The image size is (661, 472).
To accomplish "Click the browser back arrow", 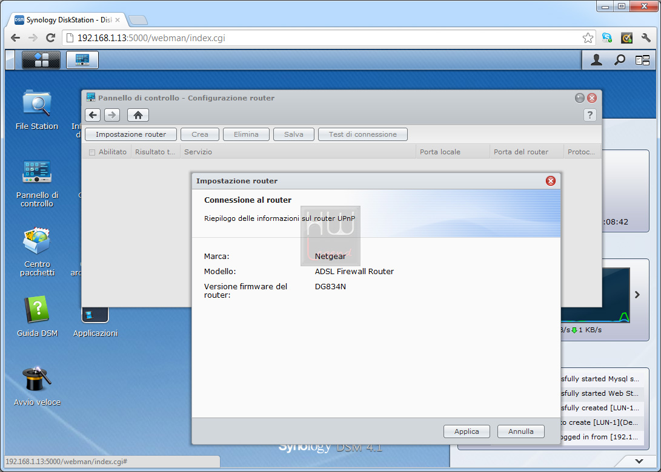I will click(x=15, y=38).
